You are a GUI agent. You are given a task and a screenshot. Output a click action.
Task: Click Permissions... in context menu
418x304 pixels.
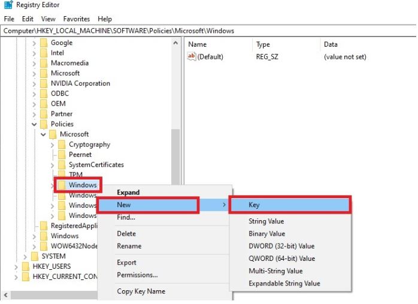[137, 275]
